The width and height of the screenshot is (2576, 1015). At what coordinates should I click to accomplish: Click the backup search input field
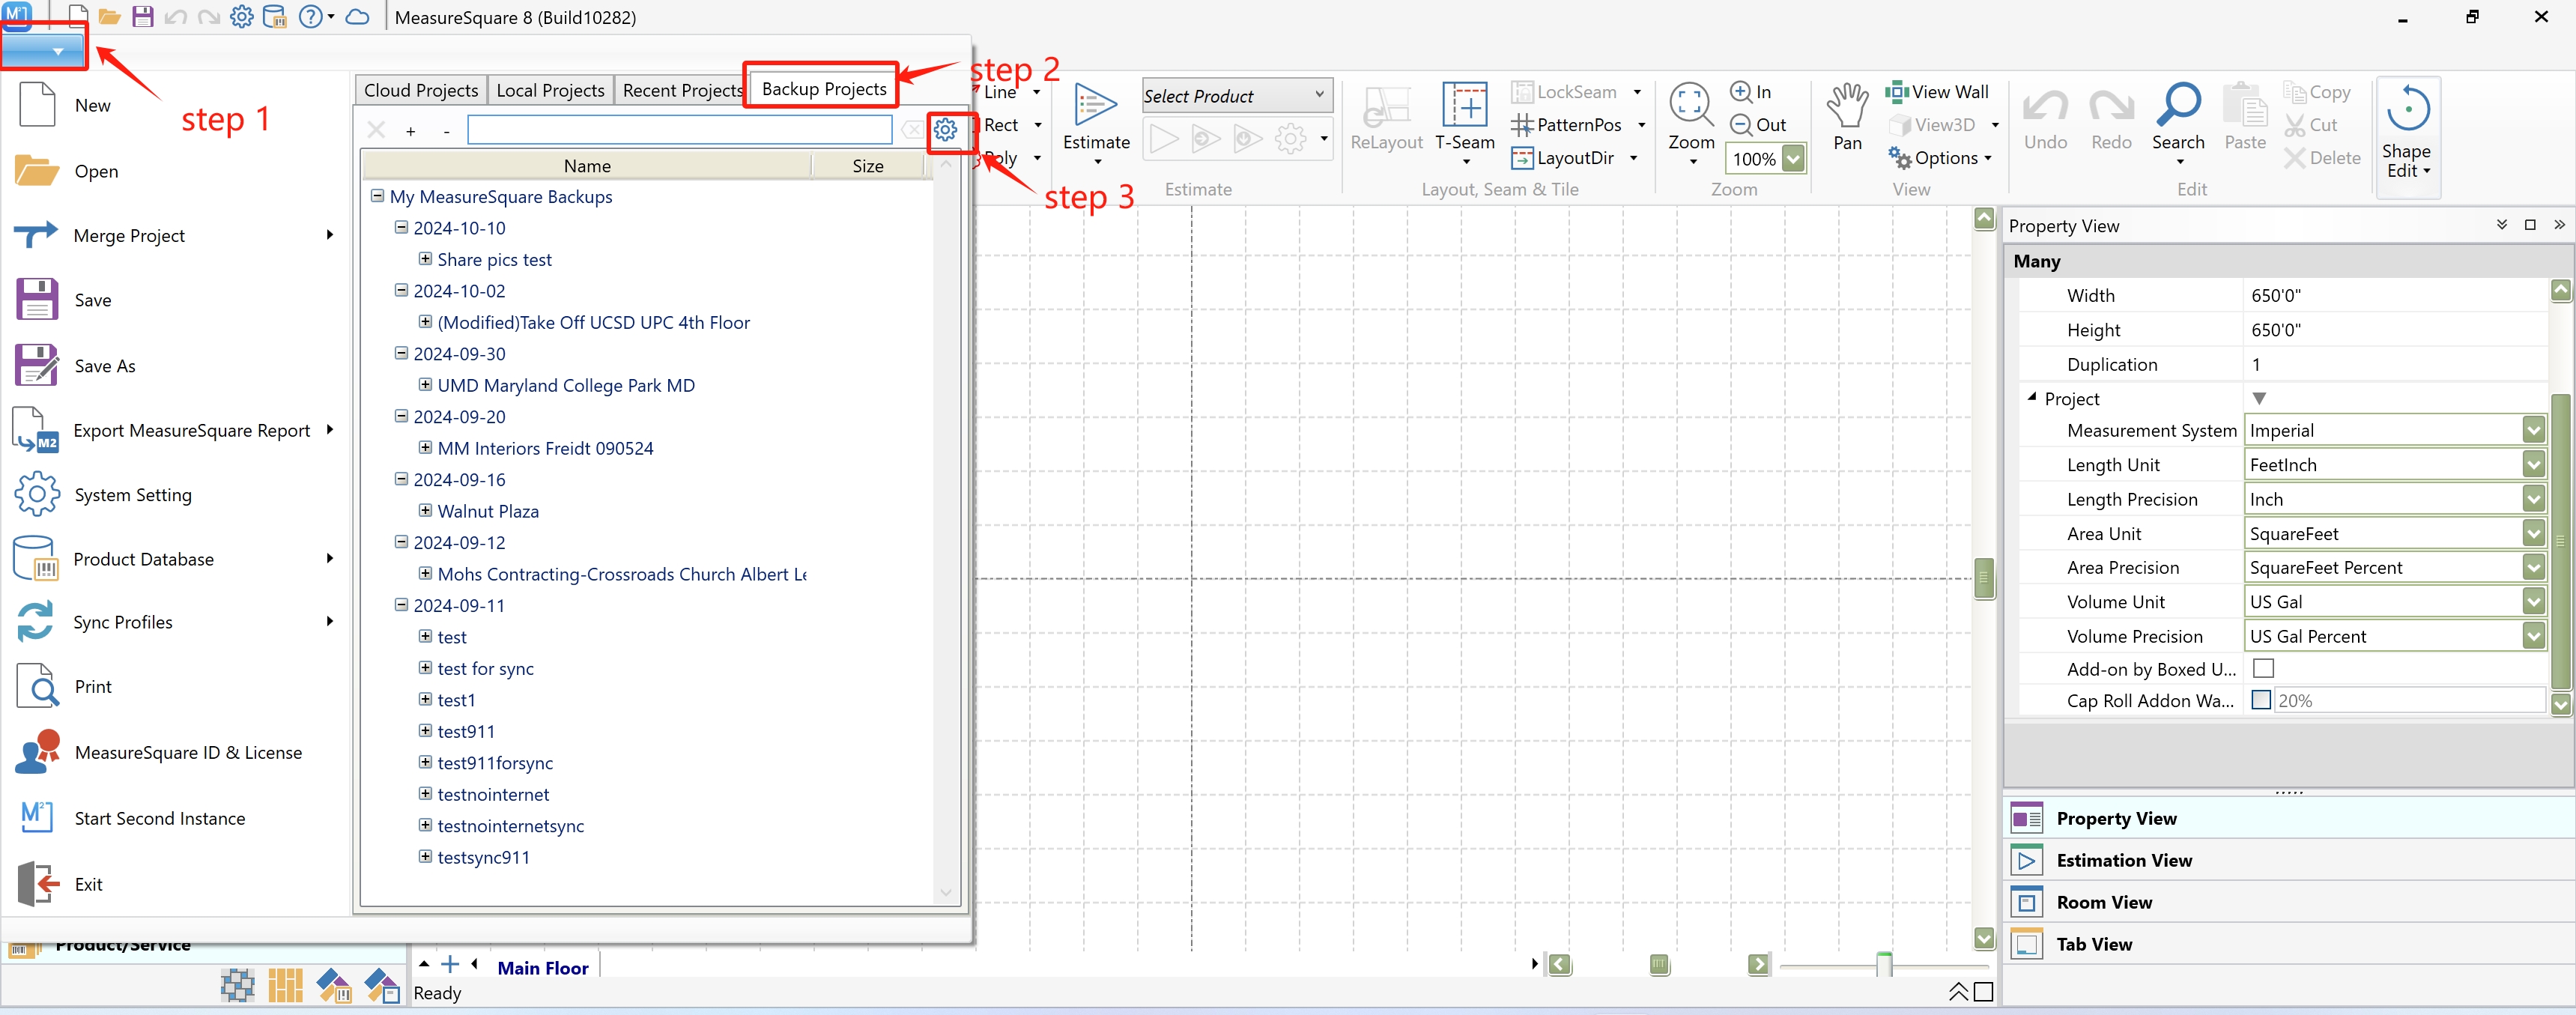679,130
